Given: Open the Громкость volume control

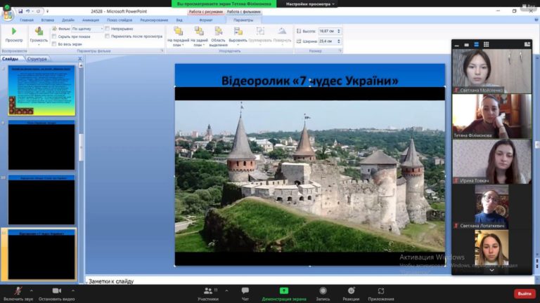Looking at the screenshot, I should 39,34.
